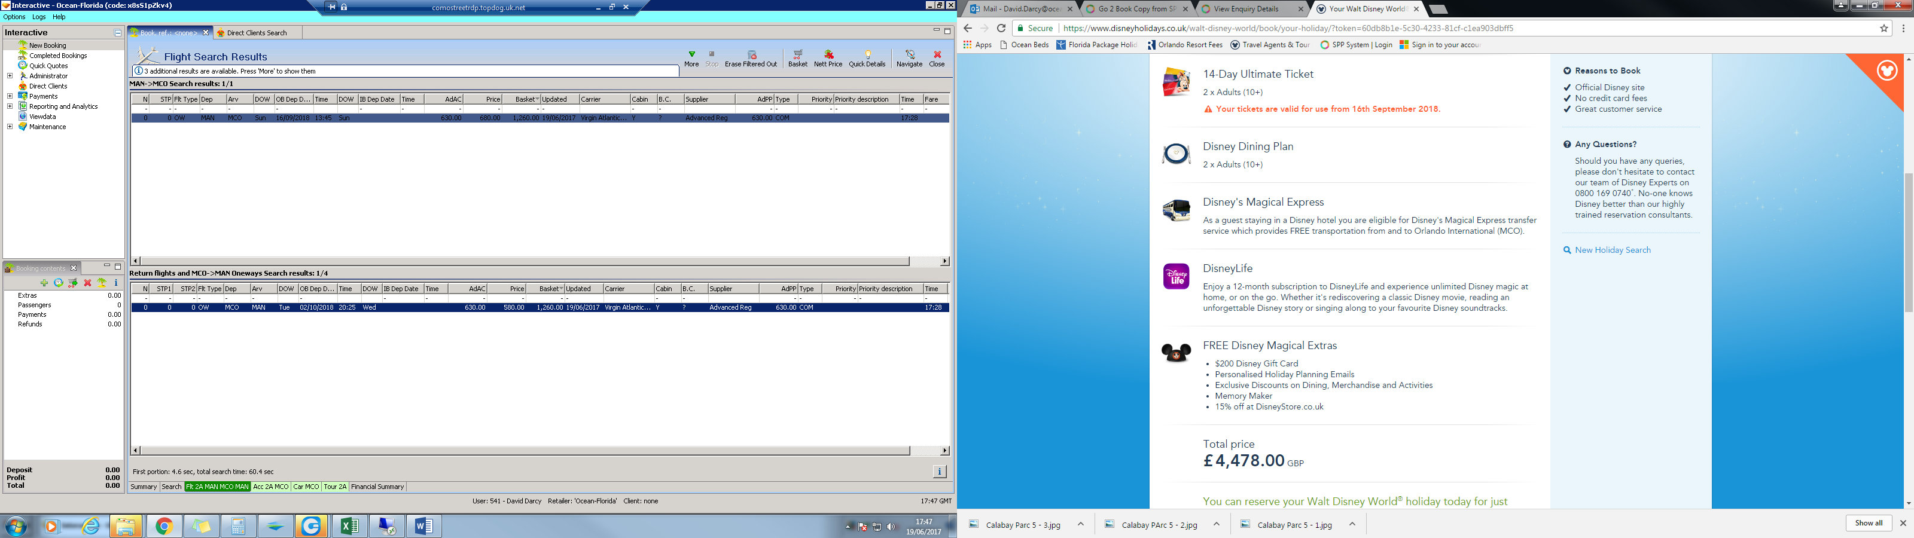
Task: Reload the Disney Holidays page
Action: [x=1002, y=28]
